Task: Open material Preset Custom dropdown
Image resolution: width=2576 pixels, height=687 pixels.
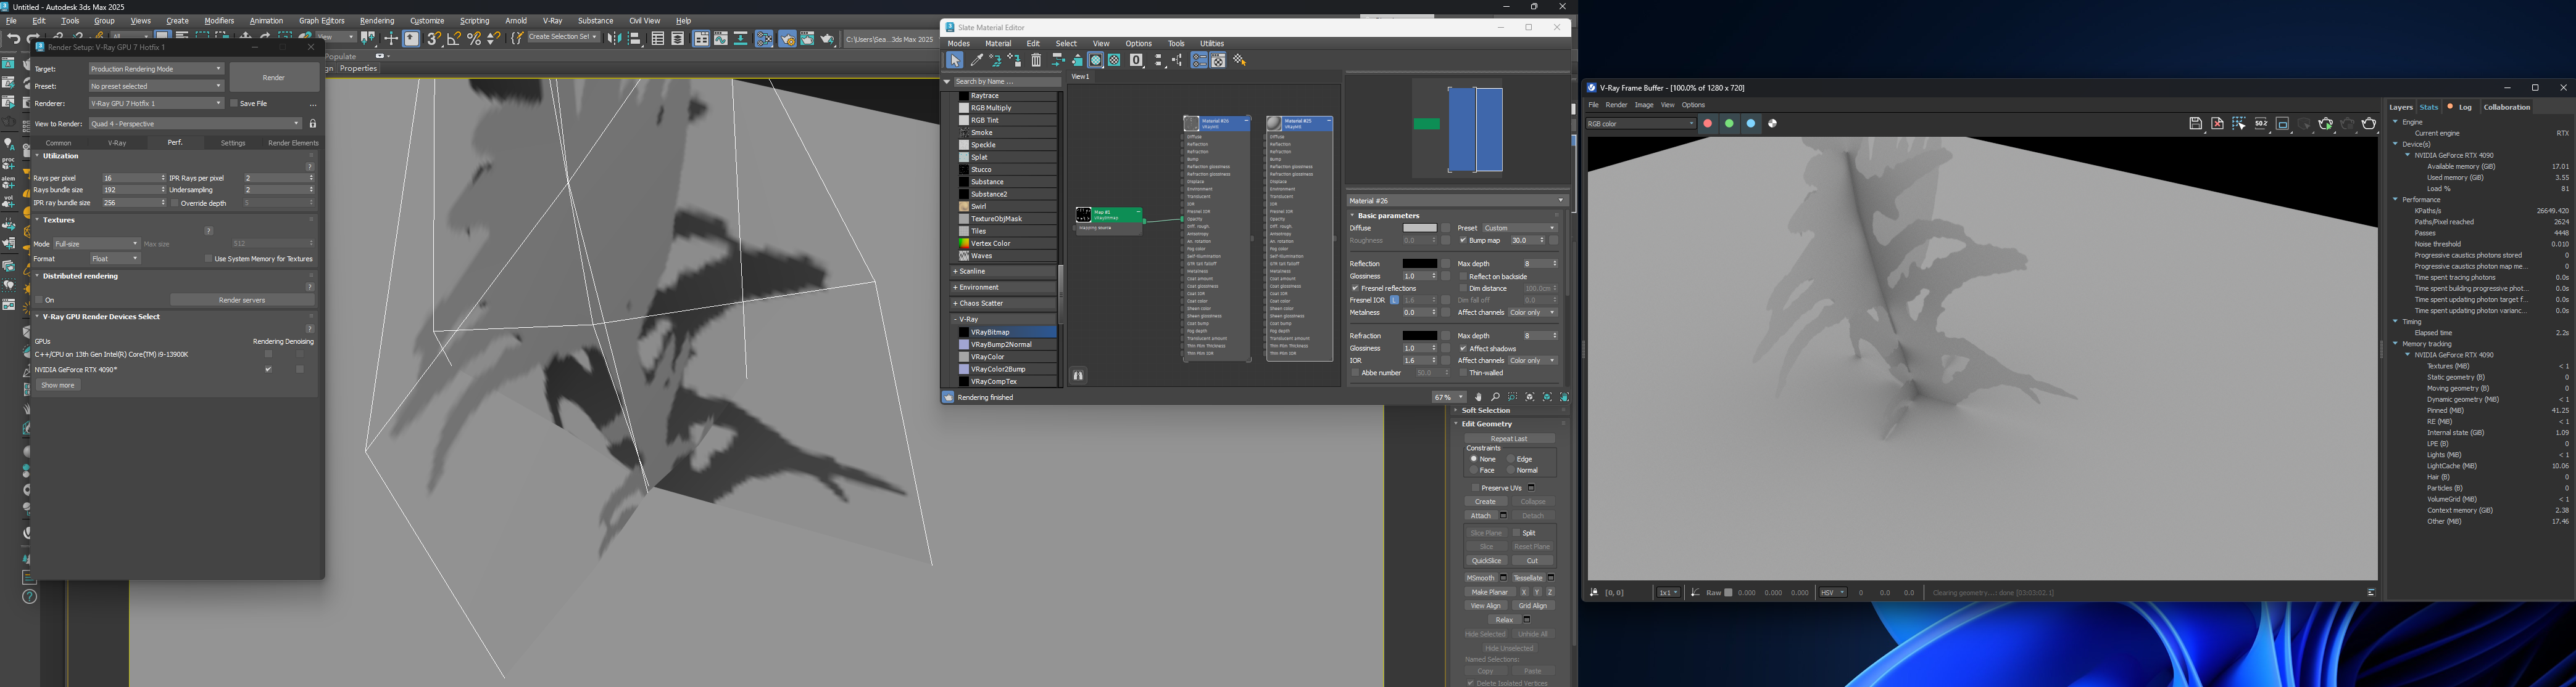Action: pyautogui.click(x=1519, y=229)
